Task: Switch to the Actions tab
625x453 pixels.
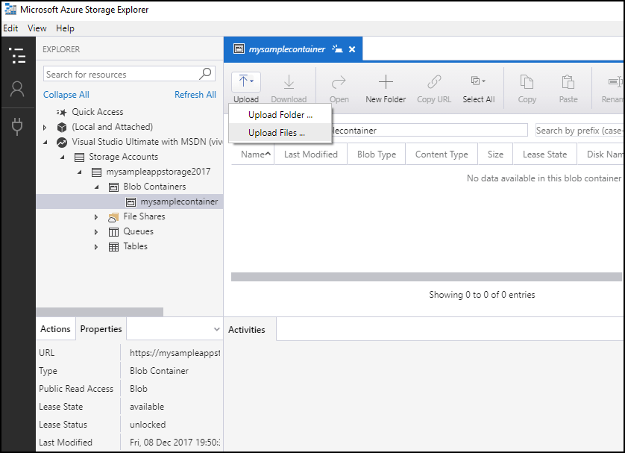Action: 55,328
